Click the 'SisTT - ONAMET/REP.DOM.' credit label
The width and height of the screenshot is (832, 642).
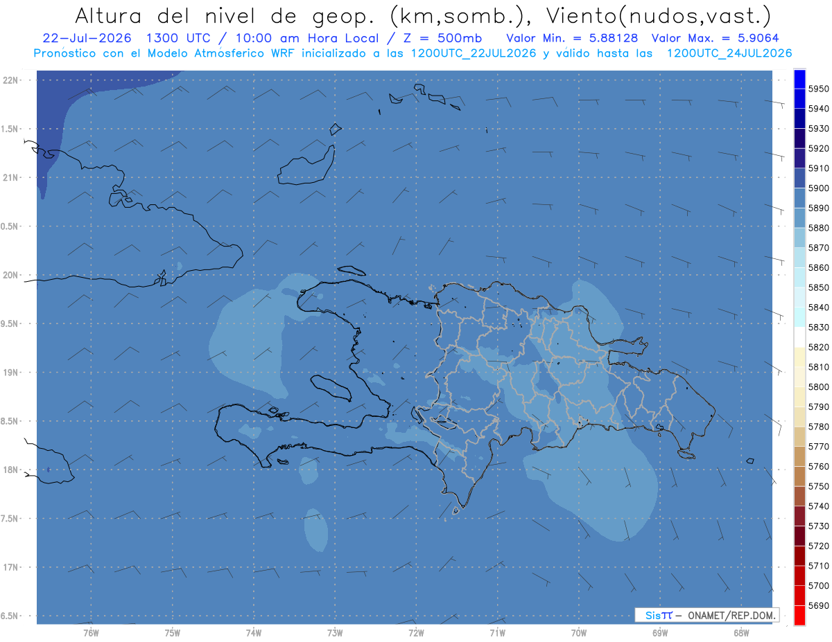click(x=707, y=615)
